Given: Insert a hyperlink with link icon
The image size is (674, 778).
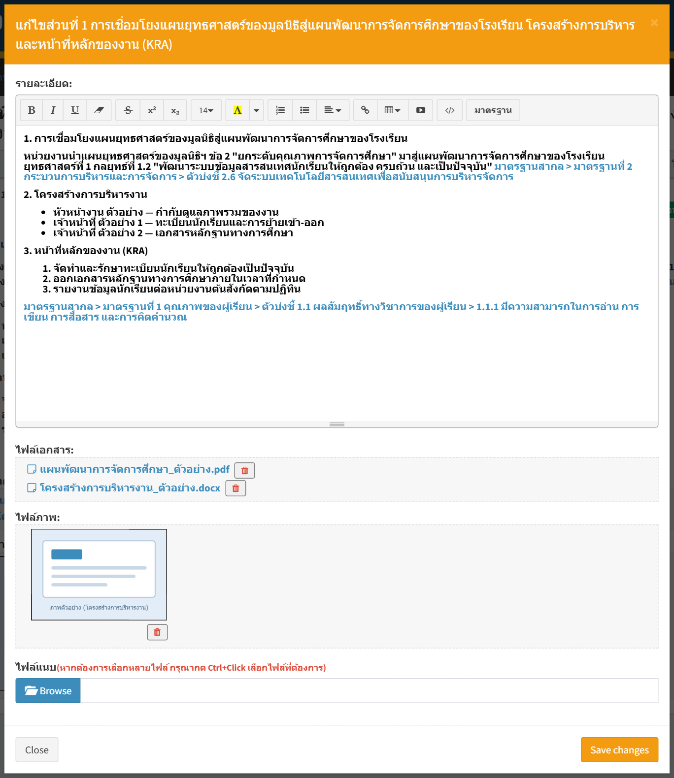Looking at the screenshot, I should (x=366, y=110).
